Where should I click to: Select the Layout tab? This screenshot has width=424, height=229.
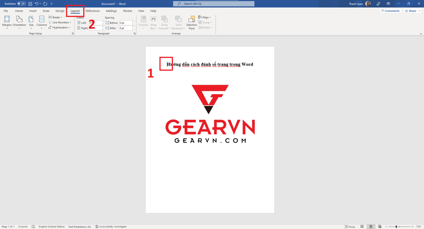click(75, 11)
